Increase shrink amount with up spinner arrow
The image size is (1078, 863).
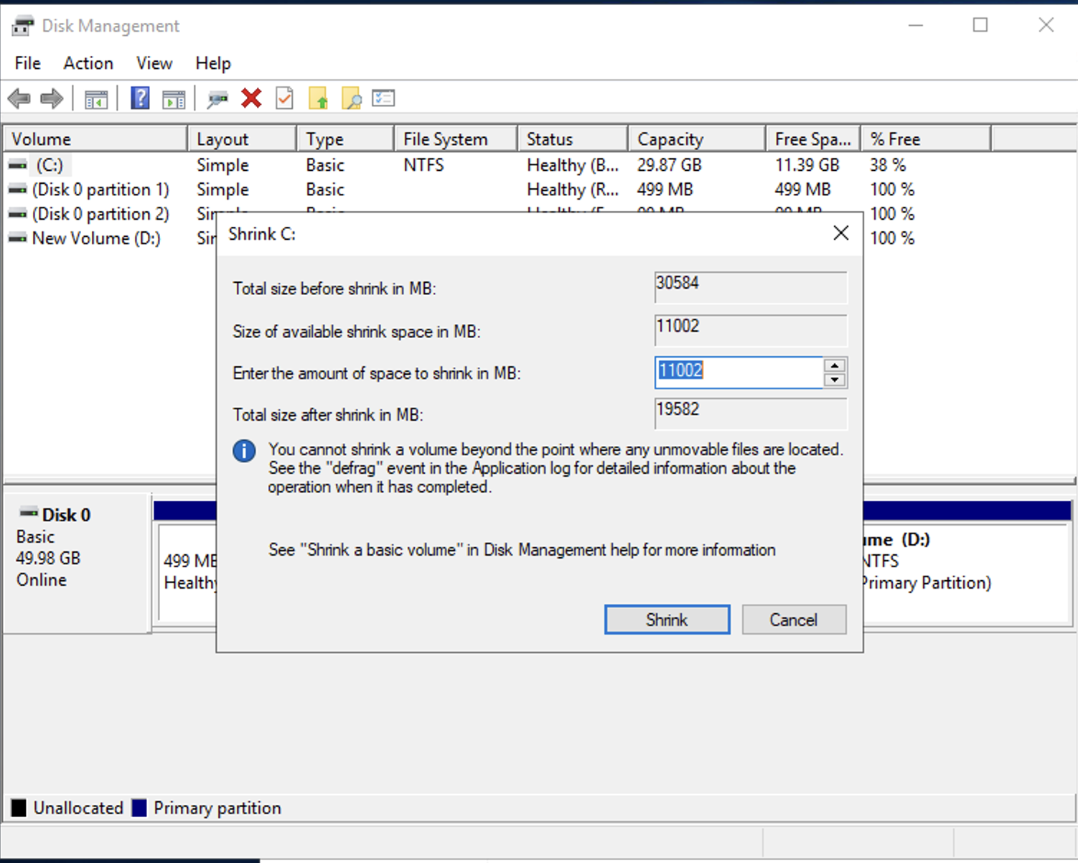(x=835, y=365)
